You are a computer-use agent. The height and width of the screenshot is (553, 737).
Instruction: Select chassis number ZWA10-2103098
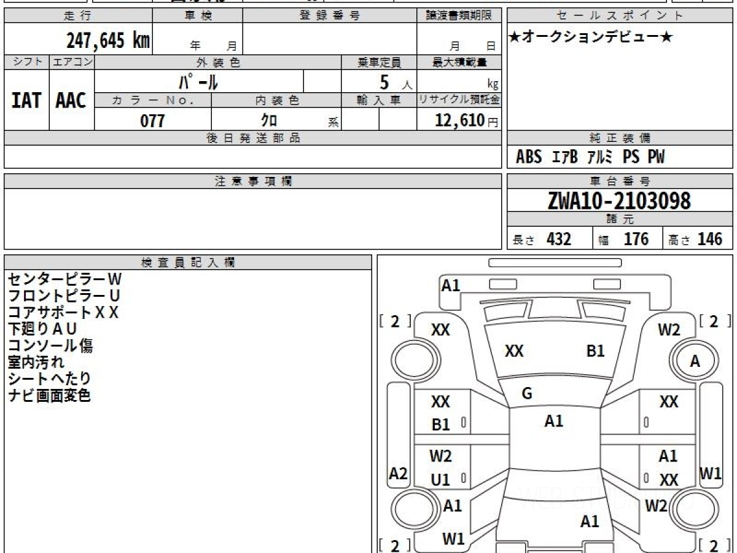[x=619, y=201]
